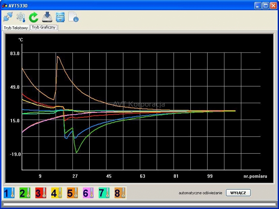Click the WYŁĄCZ button

tap(238, 193)
